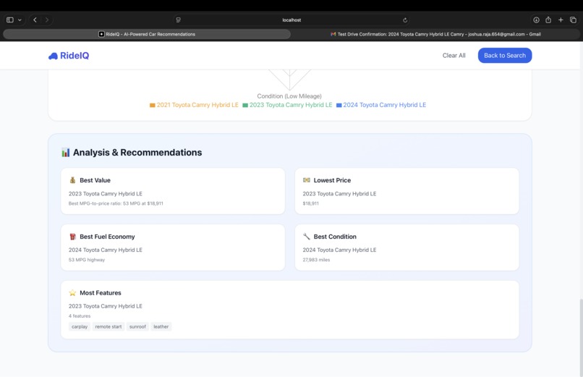The height and width of the screenshot is (377, 583).
Task: Click the 4 features count text
Action: coord(79,316)
